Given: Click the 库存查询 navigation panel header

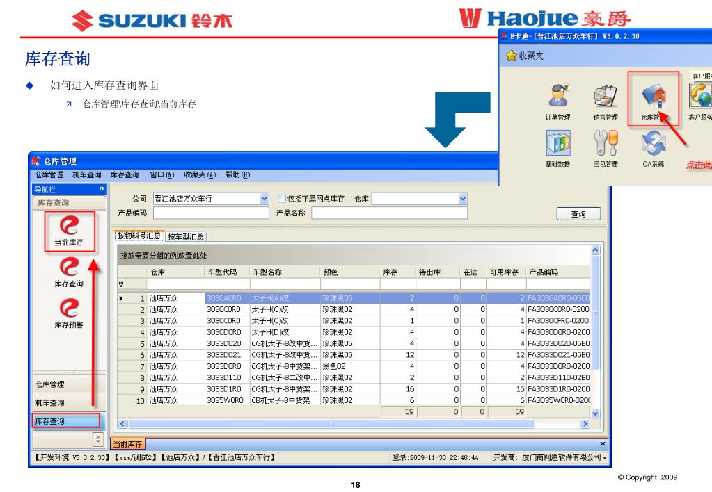Looking at the screenshot, I should click(69, 203).
